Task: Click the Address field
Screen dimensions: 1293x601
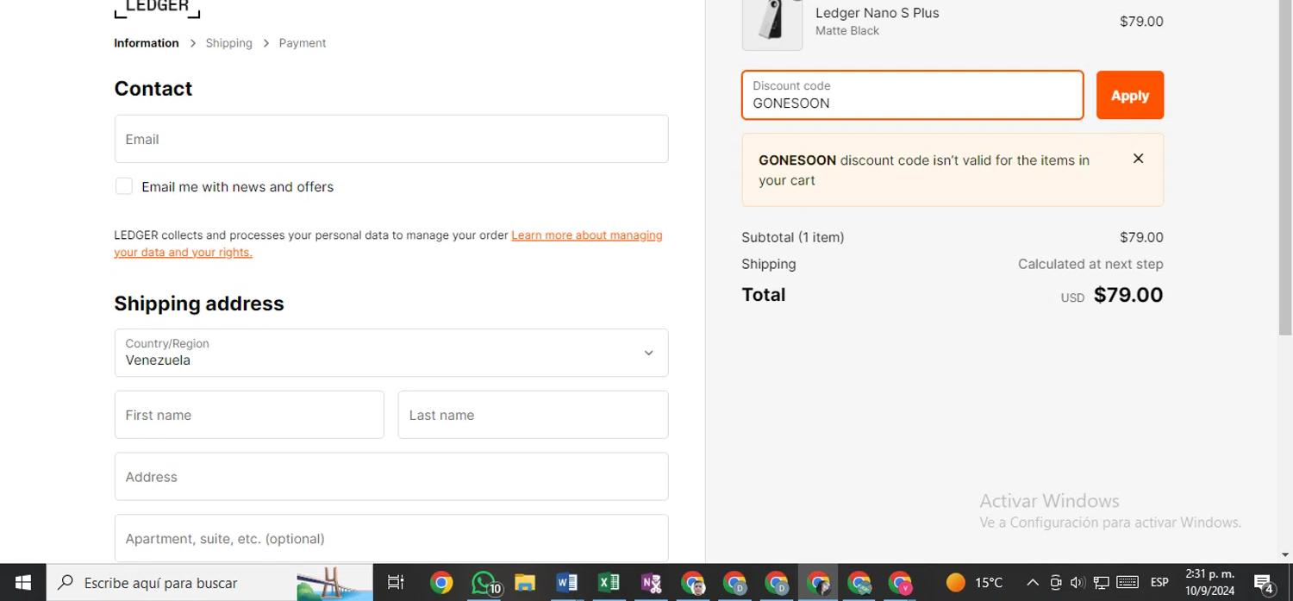Action: 391,477
